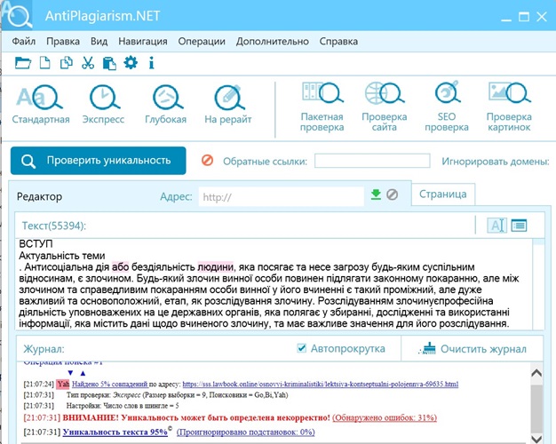Click the http:// address input field
This screenshot has height=444, width=556.
pyautogui.click(x=282, y=196)
